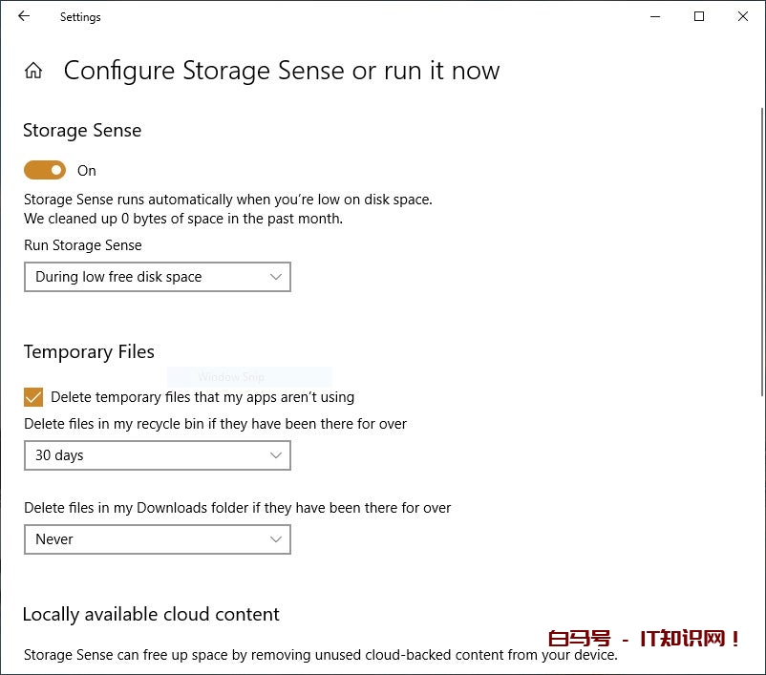This screenshot has width=766, height=675.
Task: Click the 'Configure Storage Sense or run it now' heading
Action: pos(281,71)
